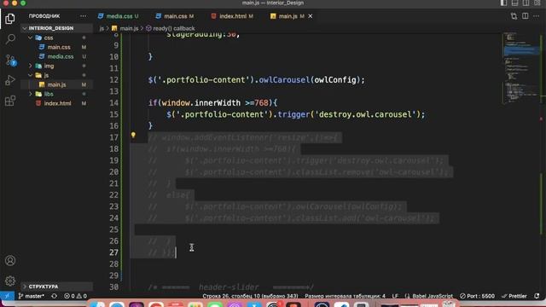Close the main.js editor tab

coord(310,16)
